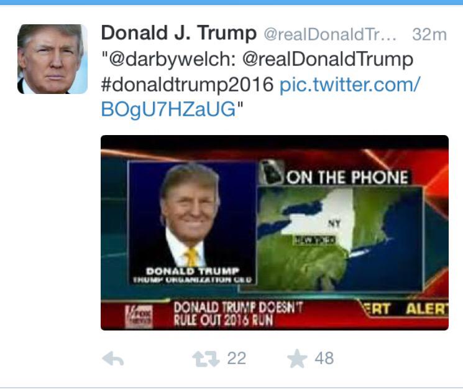This screenshot has width=463, height=389.
Task: Click the BOgU7HZaUG portion of the link
Action: pyautogui.click(x=168, y=110)
